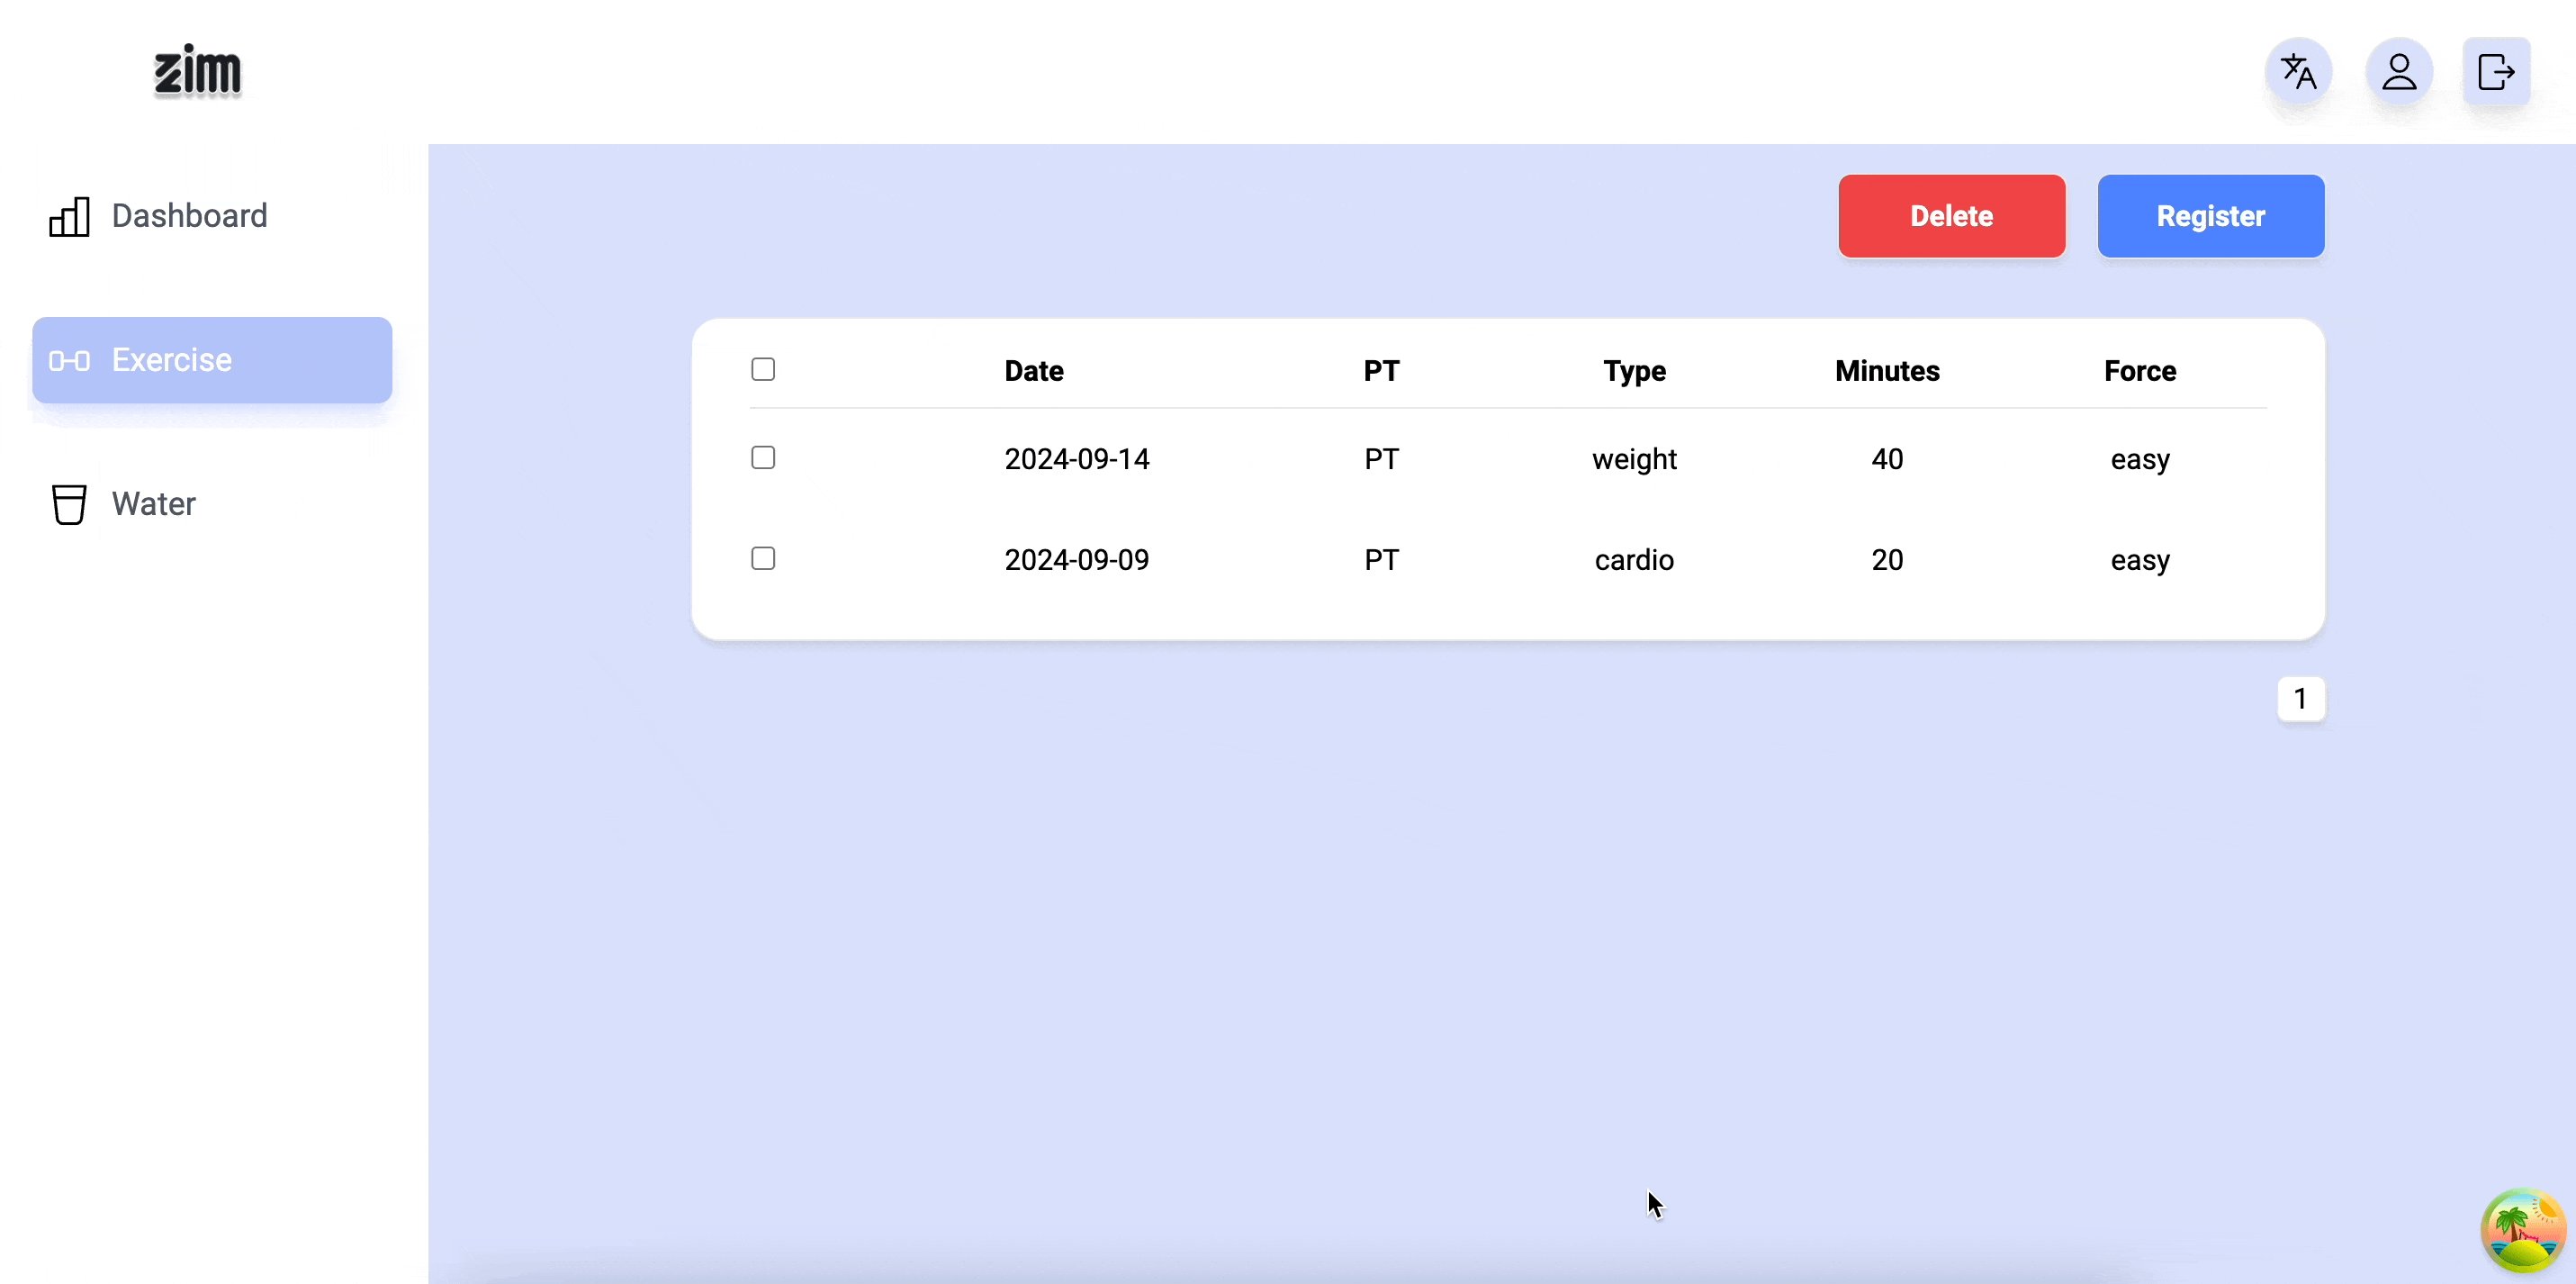Click the PT column header
The width and height of the screenshot is (2576, 1284).
coord(1381,371)
